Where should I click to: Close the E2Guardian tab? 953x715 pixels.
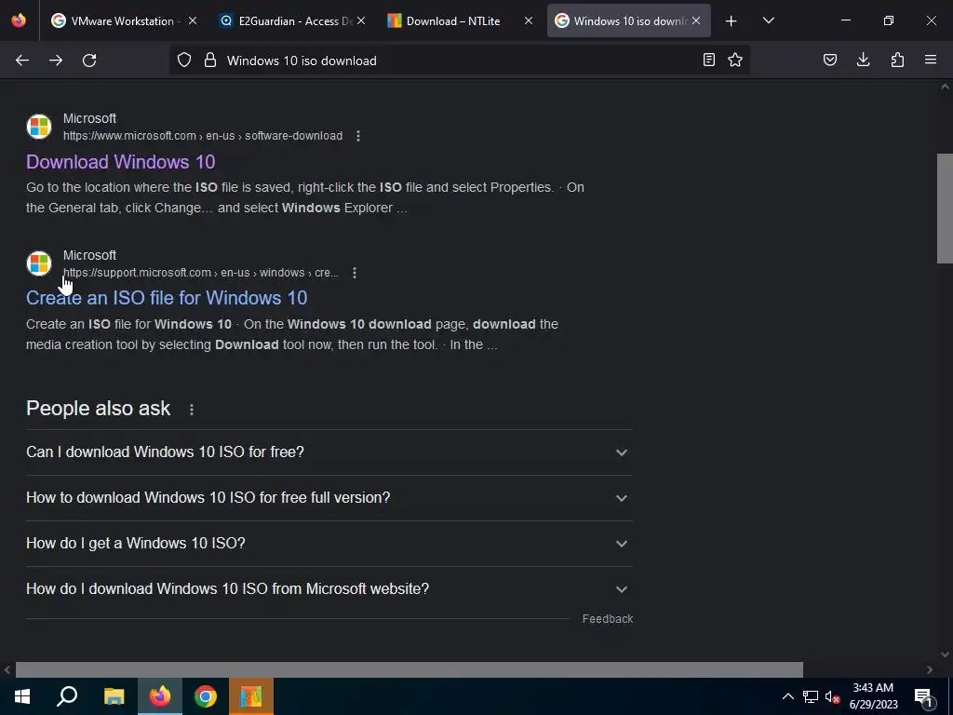click(361, 20)
